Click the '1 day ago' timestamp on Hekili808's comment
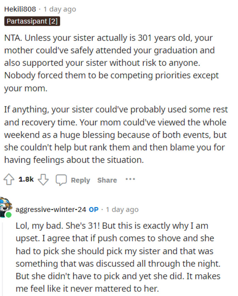The height and width of the screenshot is (296, 238). 60,9
